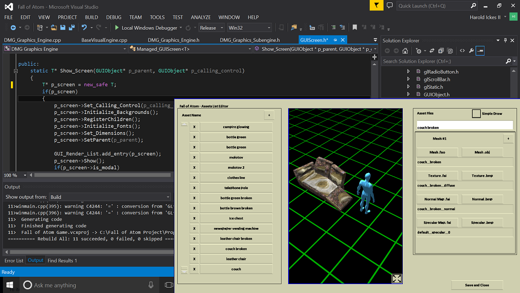
Task: Toggle Preview Selected Items icon
Action: click(480, 51)
